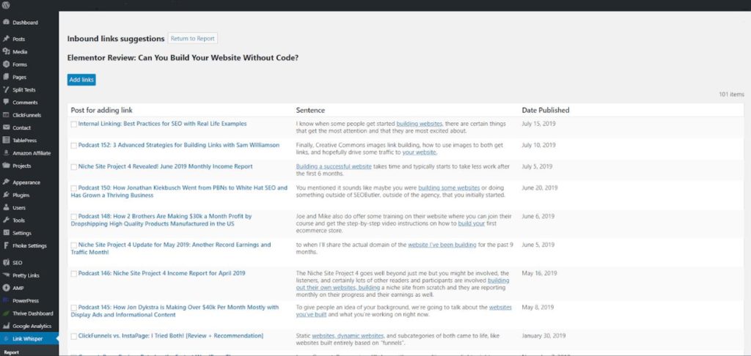
Task: Click the WordPress logo icon
Action: (x=6, y=5)
